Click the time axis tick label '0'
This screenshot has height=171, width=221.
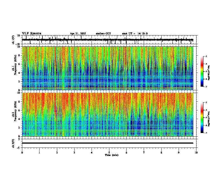click(x=22, y=153)
